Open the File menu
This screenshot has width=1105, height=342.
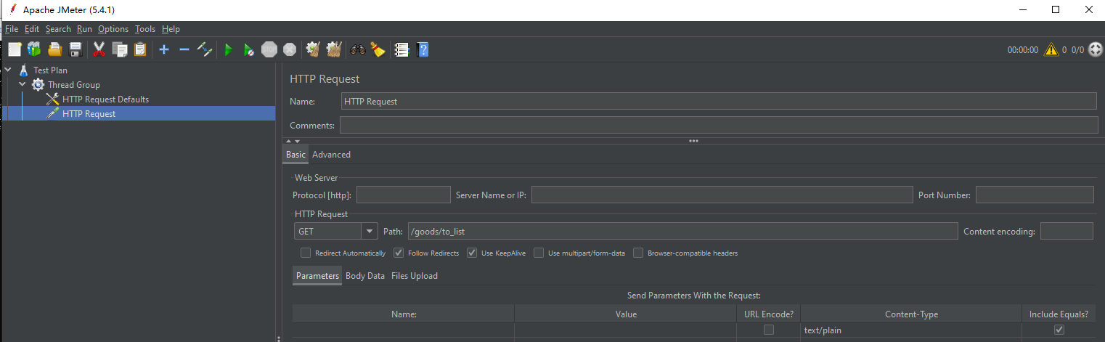[12, 29]
